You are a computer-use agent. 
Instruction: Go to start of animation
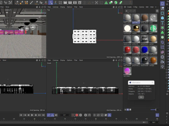point(21,115)
